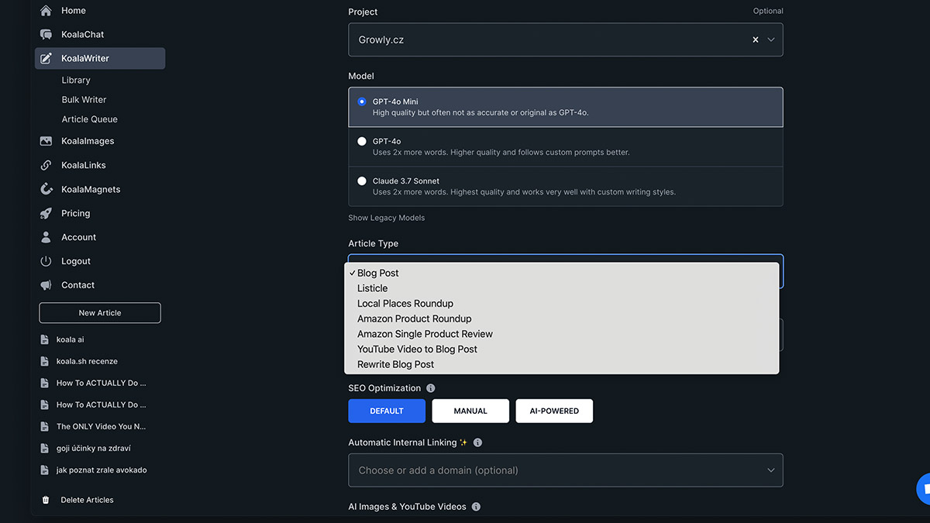This screenshot has height=523, width=930.
Task: Open 'goji účinky na zdraví' article
Action: click(x=95, y=448)
